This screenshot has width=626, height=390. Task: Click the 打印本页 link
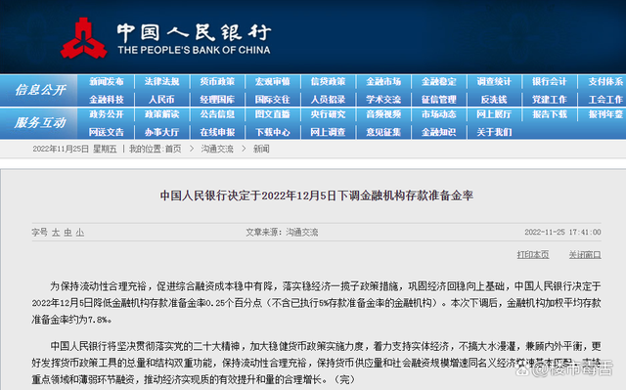coord(533,255)
